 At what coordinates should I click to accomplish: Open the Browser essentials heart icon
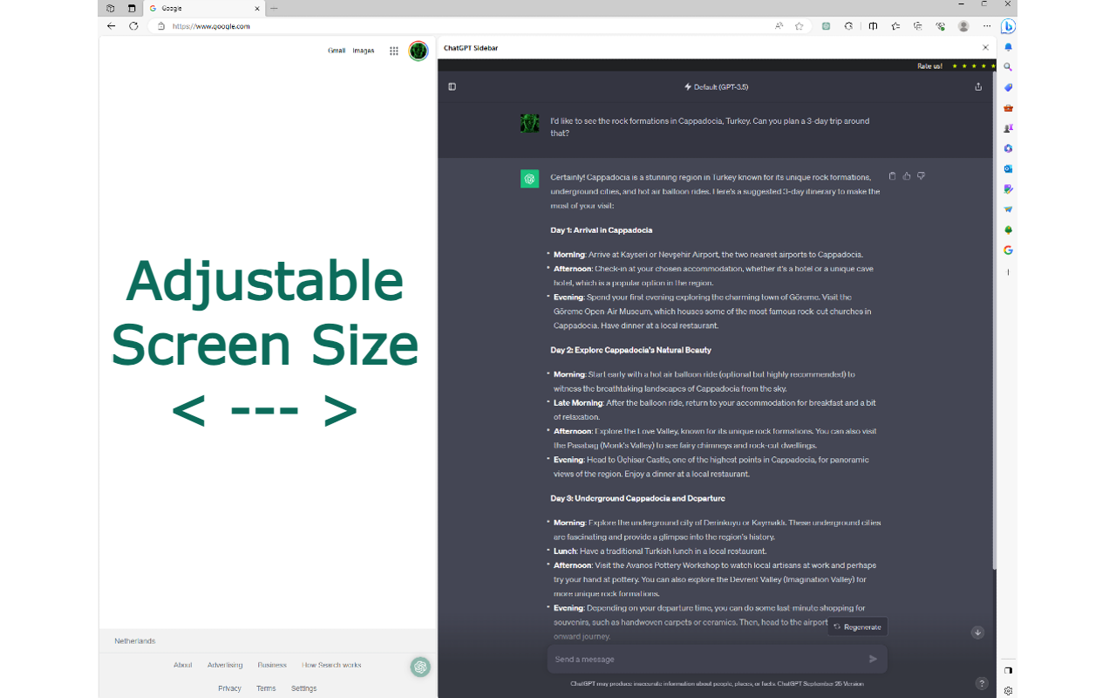coord(941,26)
